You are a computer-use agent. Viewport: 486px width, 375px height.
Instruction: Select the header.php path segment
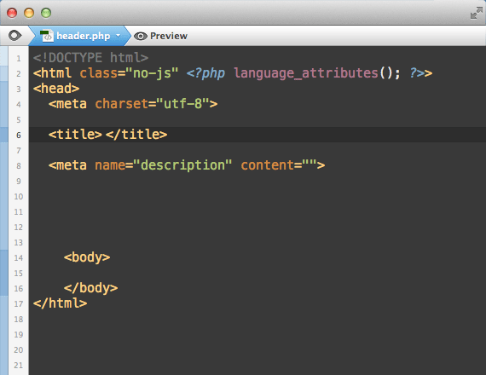79,36
